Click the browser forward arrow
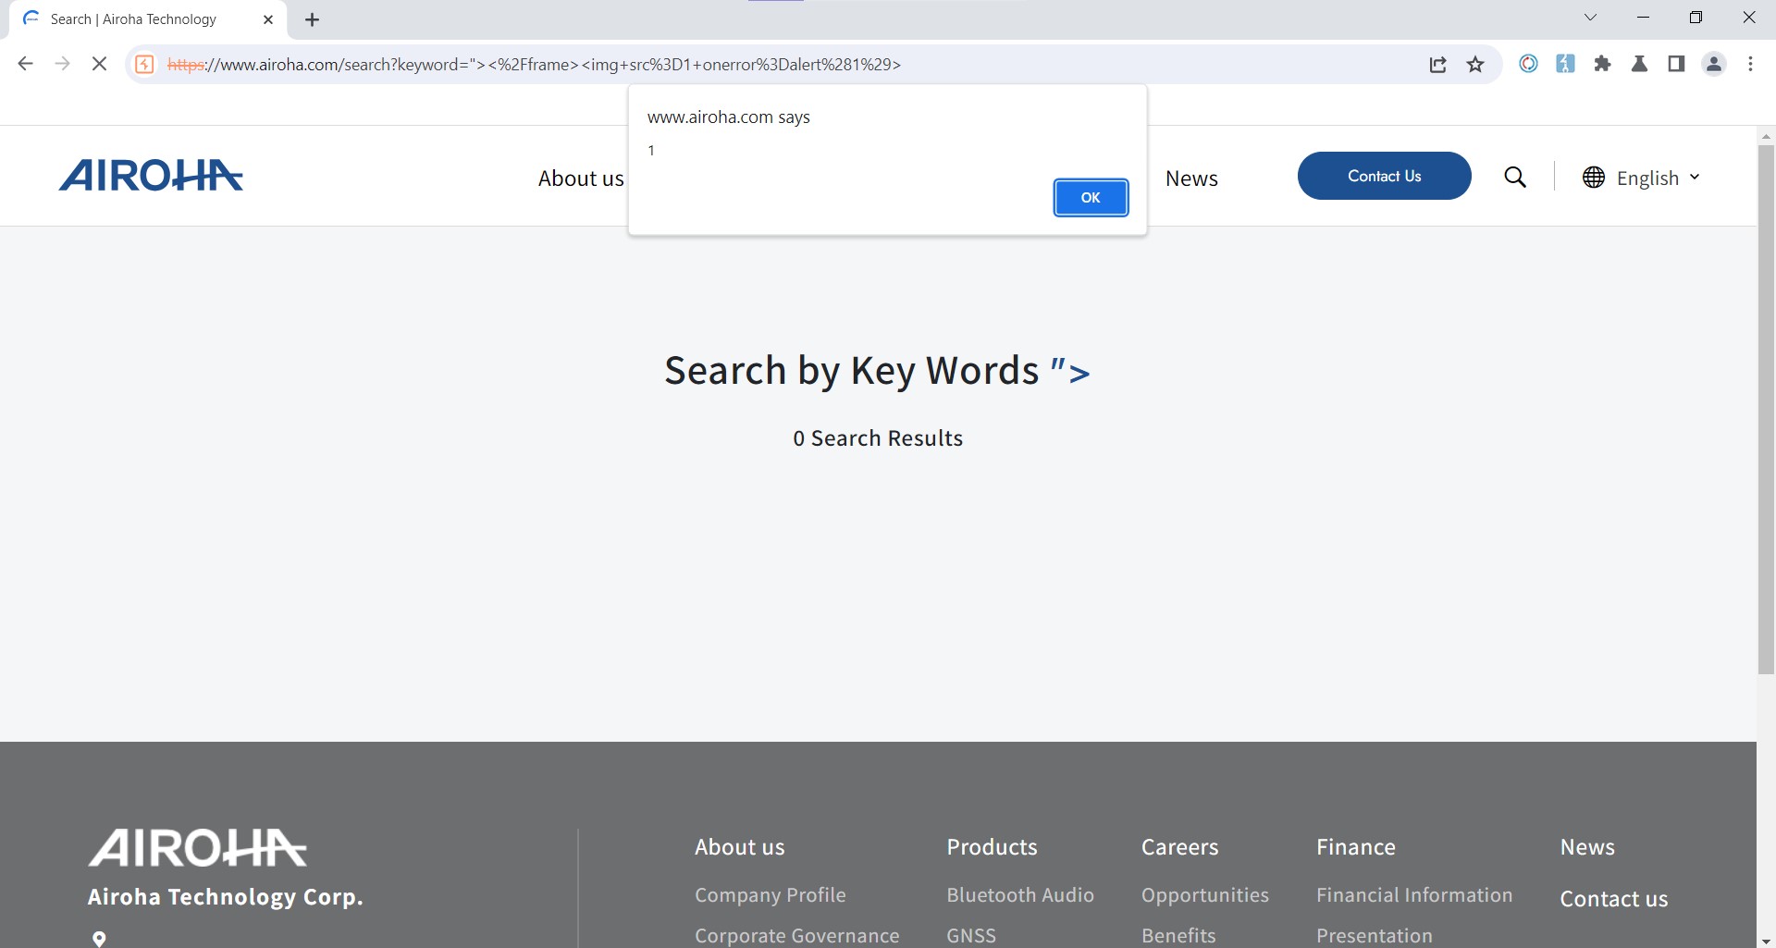The image size is (1776, 948). (x=62, y=64)
